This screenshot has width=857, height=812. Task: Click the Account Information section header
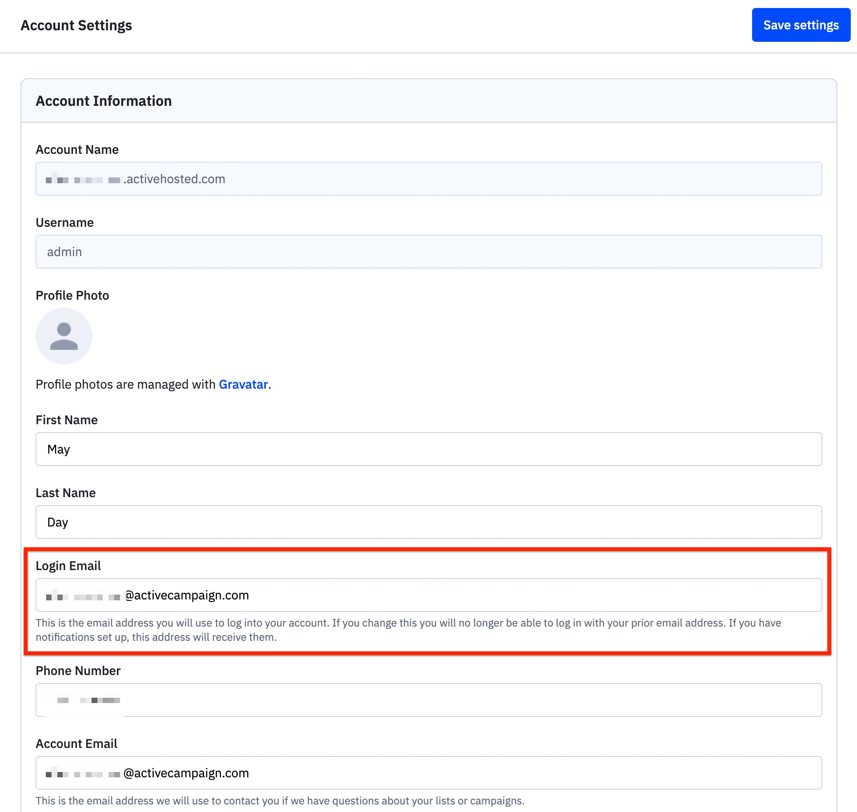click(104, 101)
